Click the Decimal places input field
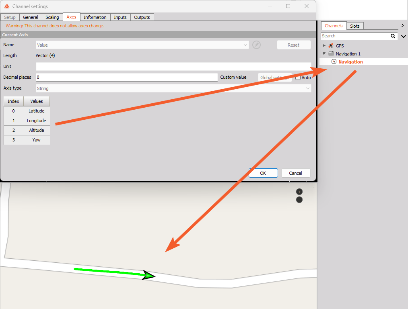Image resolution: width=408 pixels, height=309 pixels. click(126, 77)
